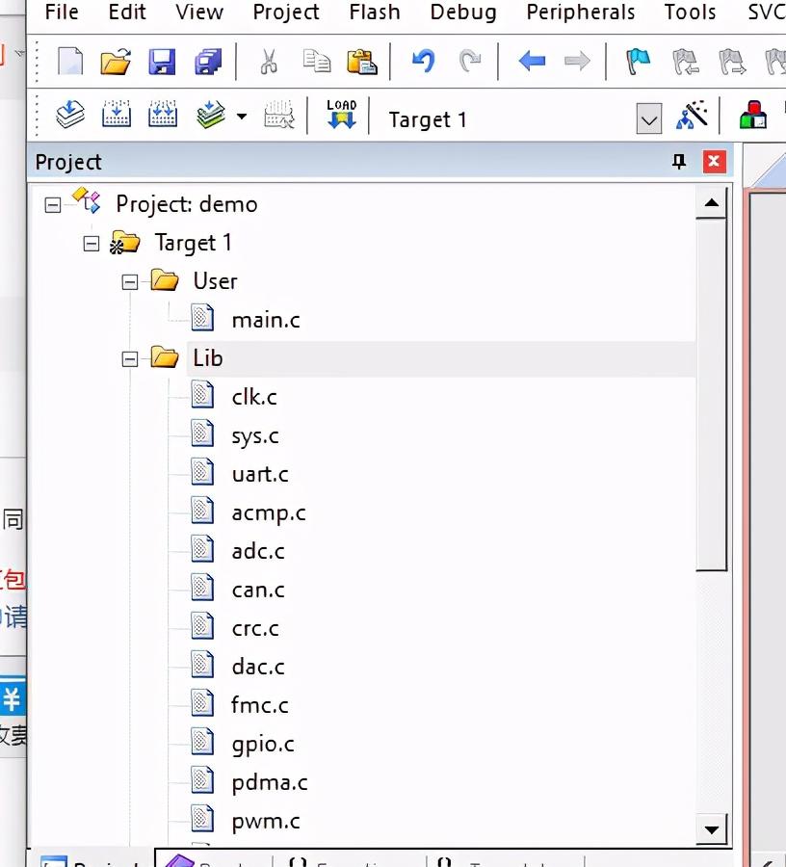Screen dimensions: 786x867
Task: Select pdma.c file
Action: pyautogui.click(x=270, y=783)
